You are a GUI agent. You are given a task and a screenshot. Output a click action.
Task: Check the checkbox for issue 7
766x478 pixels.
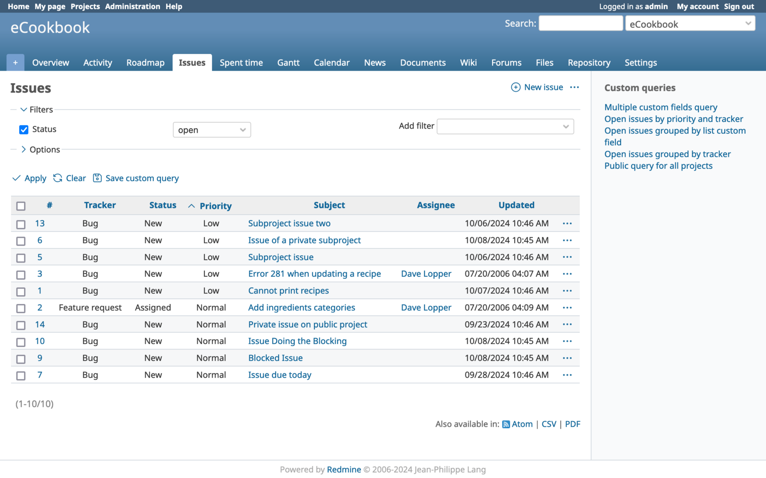point(21,376)
